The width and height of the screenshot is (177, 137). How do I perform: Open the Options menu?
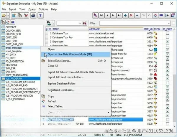coord(43,9)
